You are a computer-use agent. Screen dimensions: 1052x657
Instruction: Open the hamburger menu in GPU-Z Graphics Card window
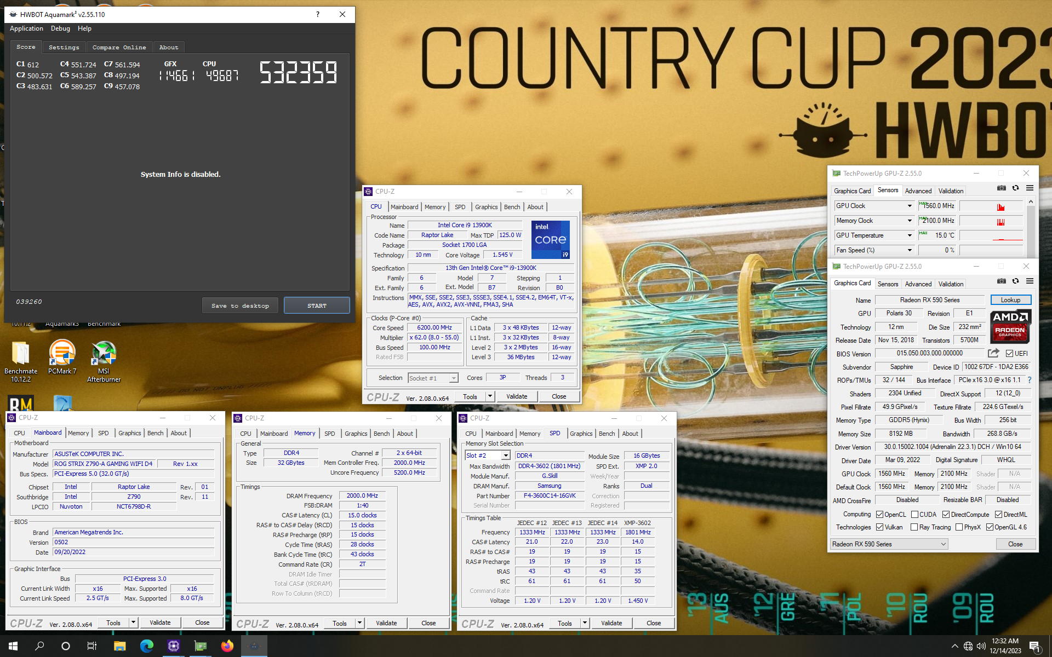[1030, 281]
